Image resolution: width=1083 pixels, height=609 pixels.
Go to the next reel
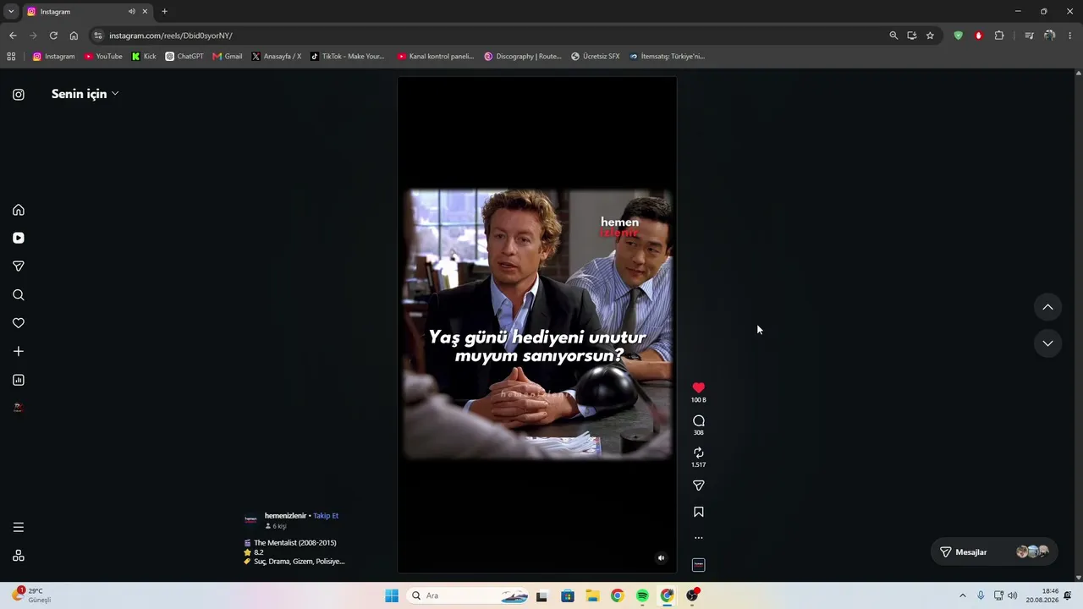(x=1047, y=343)
